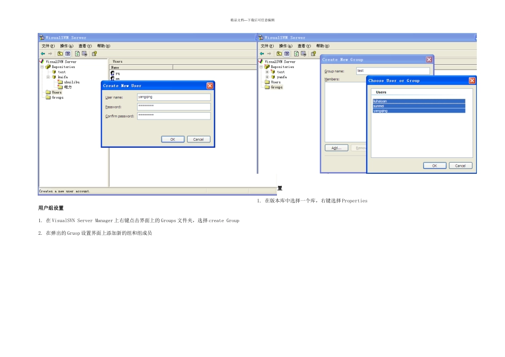
Task: Click Back arrow in the Create New Group window toolbar
Action: (262, 54)
